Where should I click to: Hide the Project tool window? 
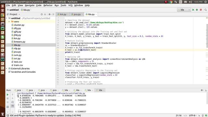pos(53,14)
